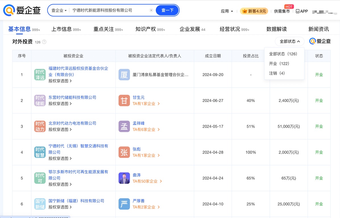
Task: Click the 国宁新储 company logo icon
Action: tap(40, 204)
